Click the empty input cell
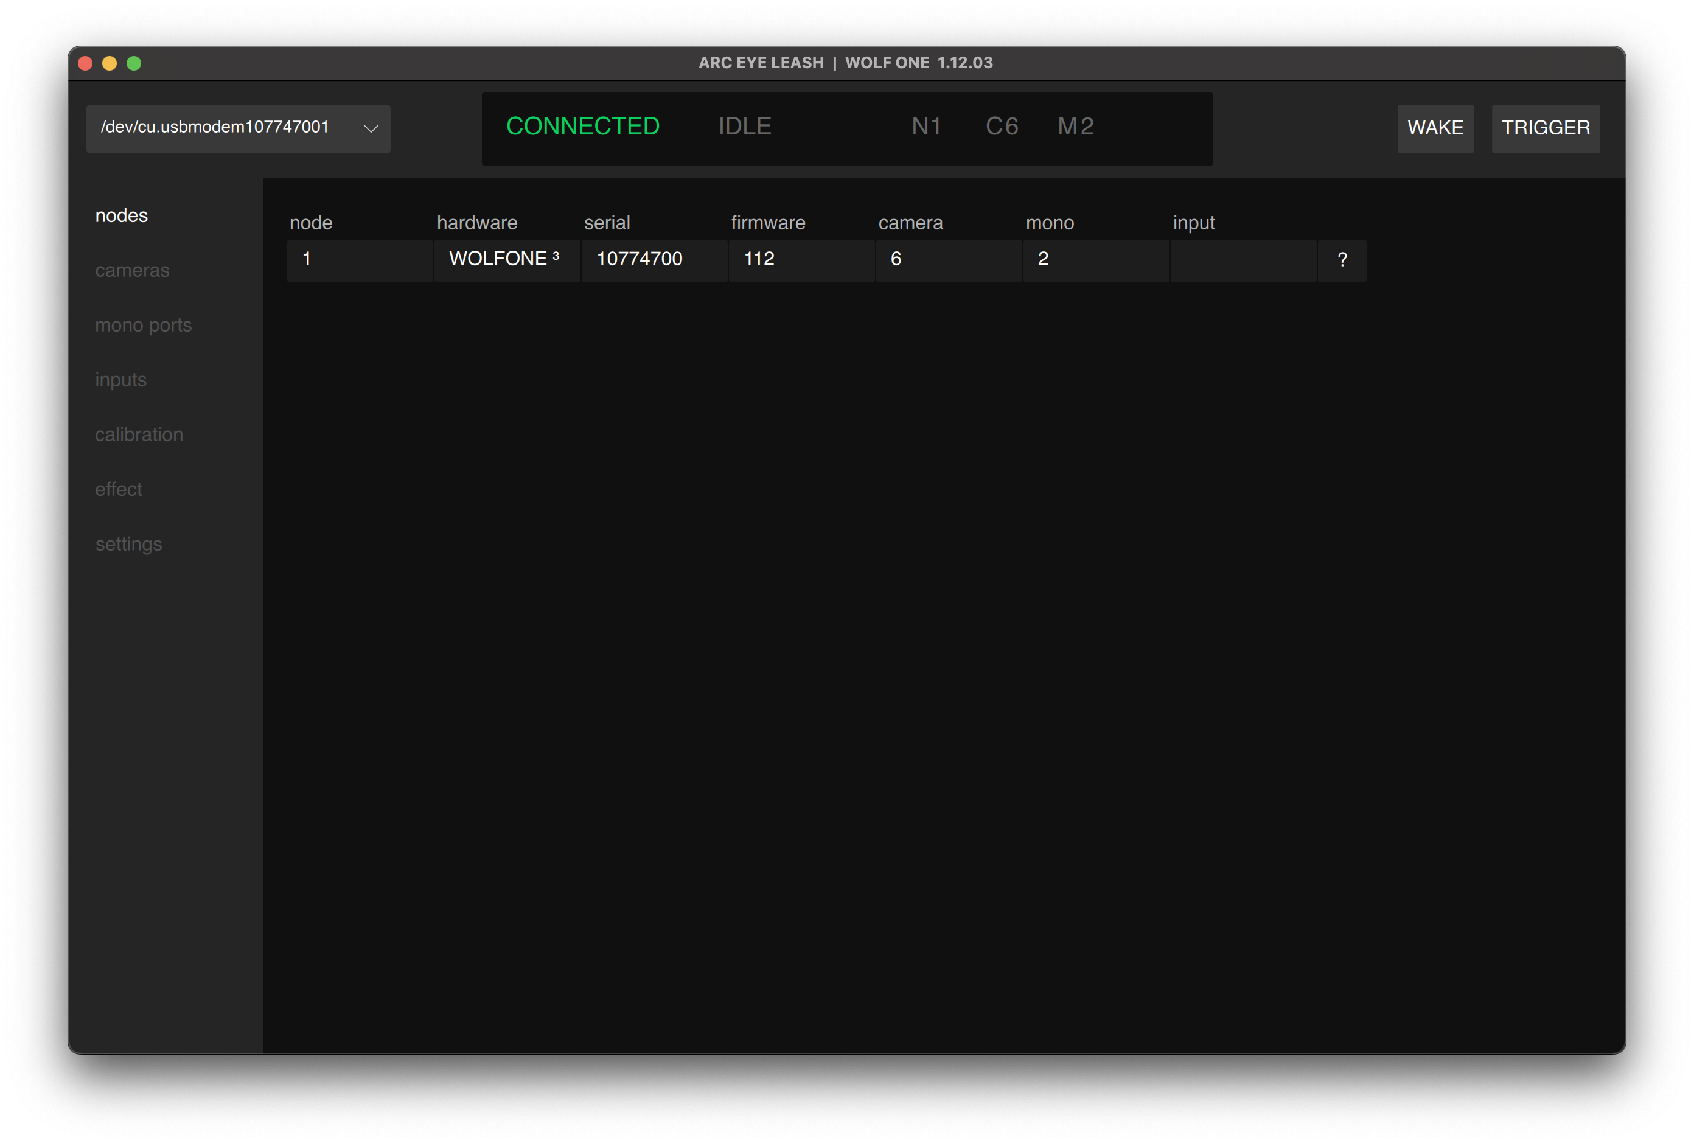 tap(1243, 260)
